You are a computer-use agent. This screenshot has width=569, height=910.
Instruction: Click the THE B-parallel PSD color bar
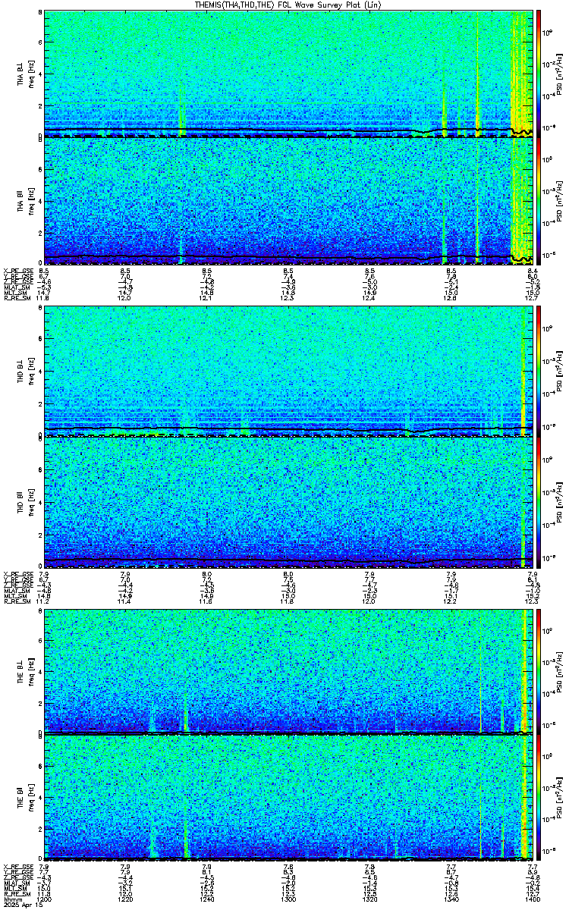pyautogui.click(x=539, y=797)
